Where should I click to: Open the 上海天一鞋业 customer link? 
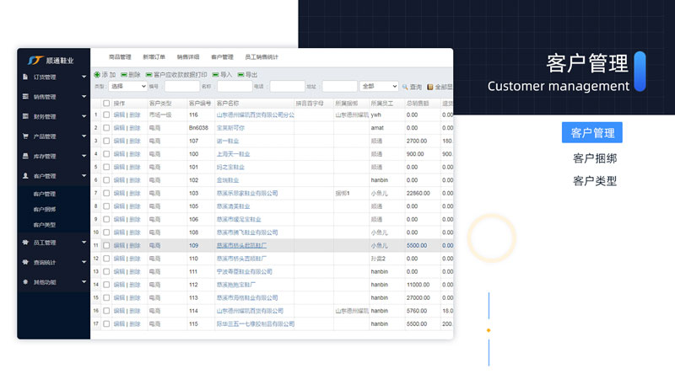click(x=234, y=154)
